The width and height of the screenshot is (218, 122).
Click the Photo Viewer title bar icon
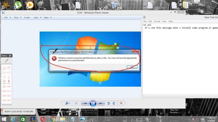point(3,13)
